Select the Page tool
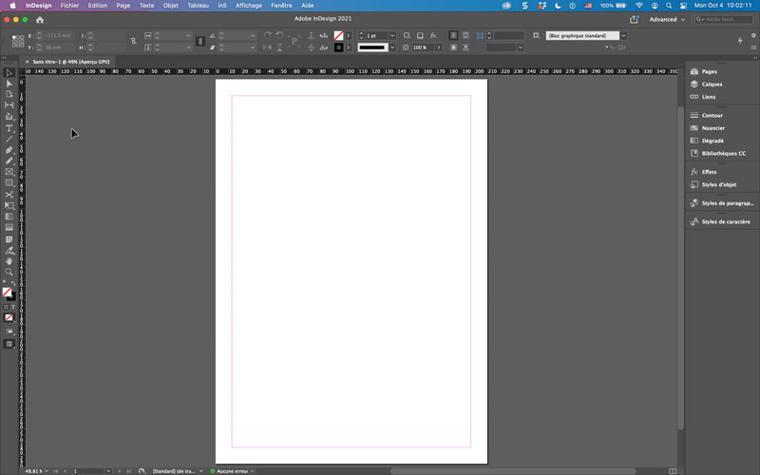760x475 pixels. tap(9, 94)
